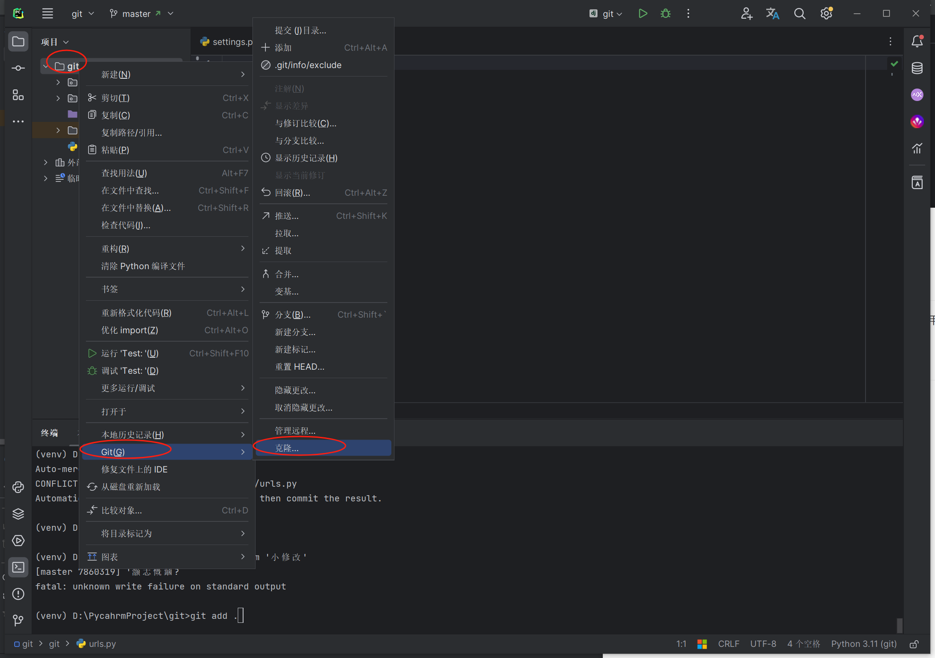935x658 pixels.
Task: Open Python Packages layers icon
Action: [18, 514]
